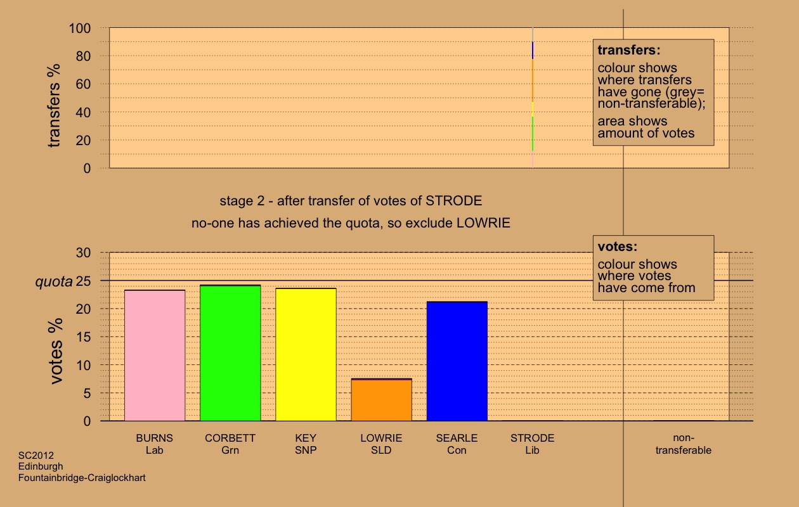Click the Edinburgh caption text
The image size is (799, 507).
tap(41, 466)
